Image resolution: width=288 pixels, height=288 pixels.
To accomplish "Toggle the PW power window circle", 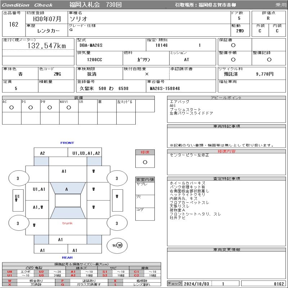I will pyautogui.click(x=49, y=107).
